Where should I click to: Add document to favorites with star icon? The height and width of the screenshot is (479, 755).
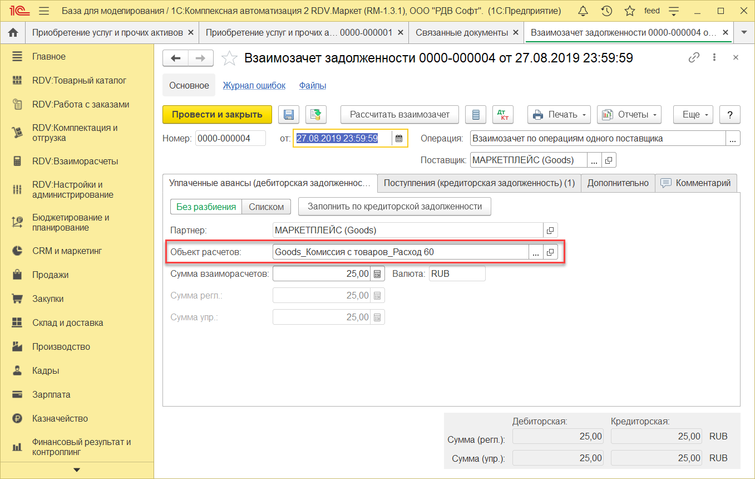click(229, 58)
